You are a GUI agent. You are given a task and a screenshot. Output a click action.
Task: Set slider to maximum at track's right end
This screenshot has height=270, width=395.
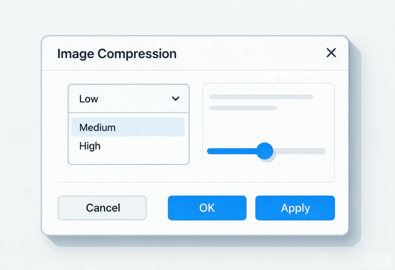pyautogui.click(x=323, y=151)
